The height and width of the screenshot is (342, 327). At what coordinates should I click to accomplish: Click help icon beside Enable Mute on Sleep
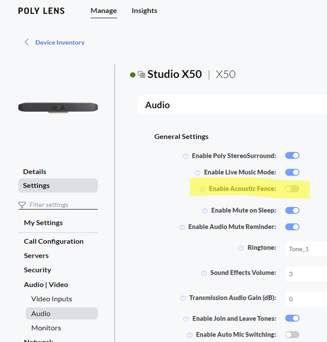[x=205, y=211]
